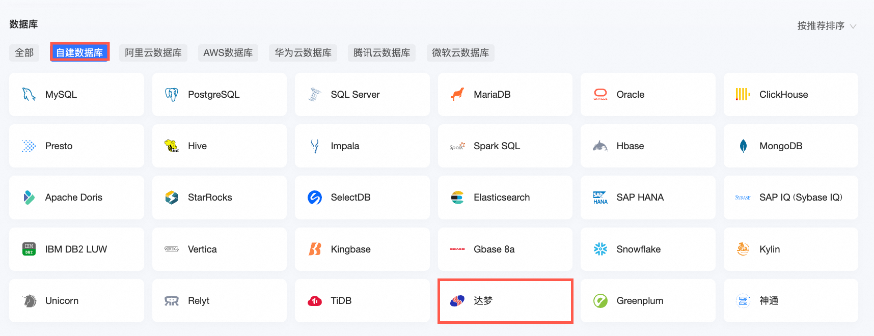This screenshot has width=874, height=336.
Task: Choose the PostgreSQL text label
Action: [x=214, y=95]
